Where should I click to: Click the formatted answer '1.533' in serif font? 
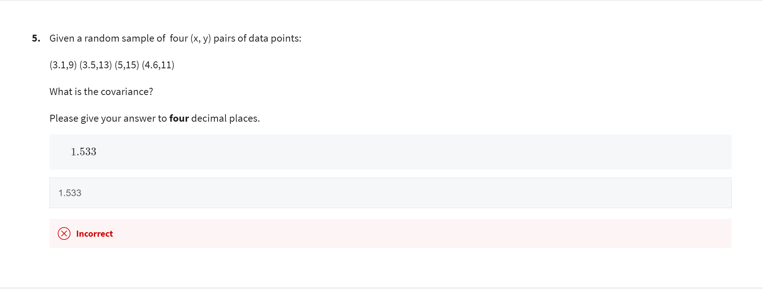(x=84, y=152)
